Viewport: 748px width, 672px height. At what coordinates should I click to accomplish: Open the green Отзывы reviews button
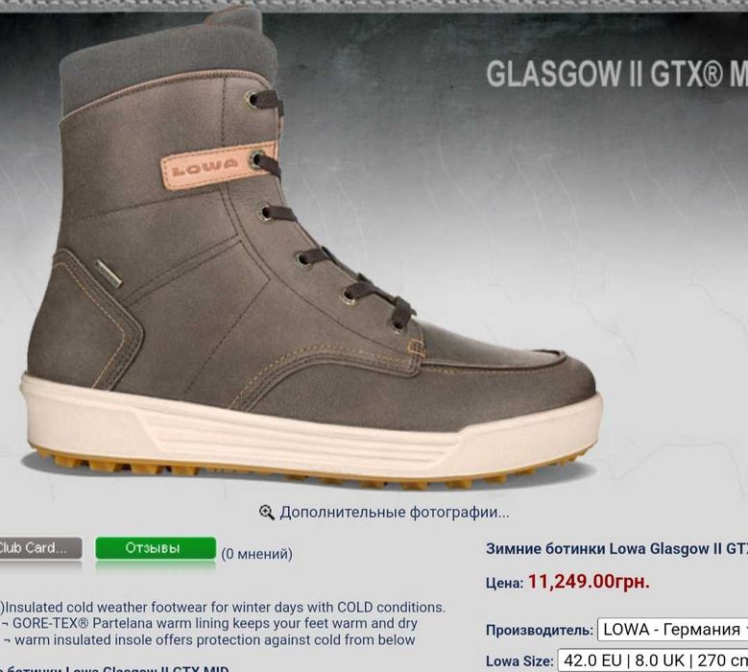pos(156,548)
